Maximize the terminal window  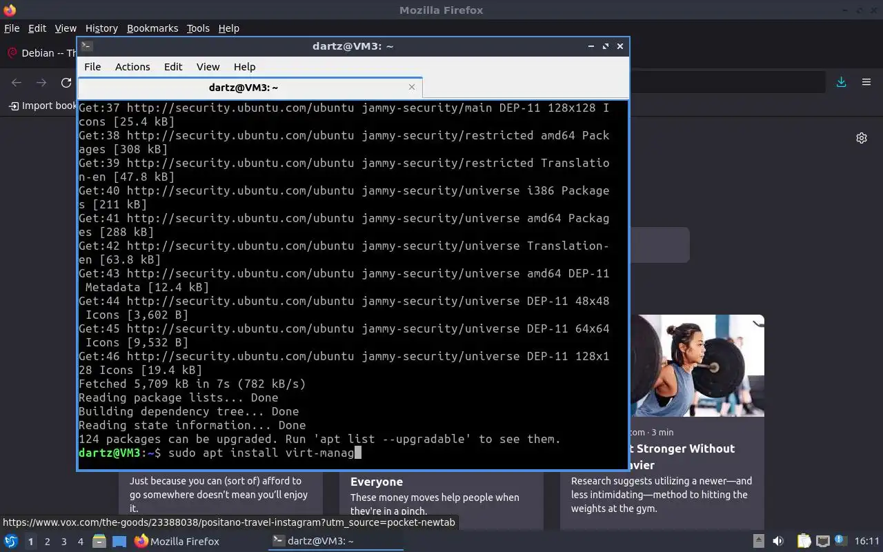(606, 46)
